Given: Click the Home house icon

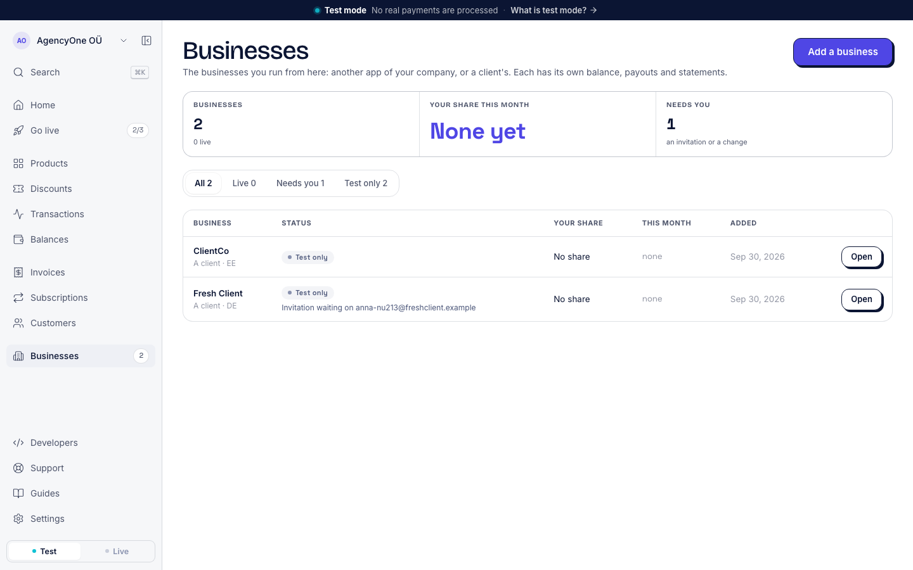Looking at the screenshot, I should (18, 105).
